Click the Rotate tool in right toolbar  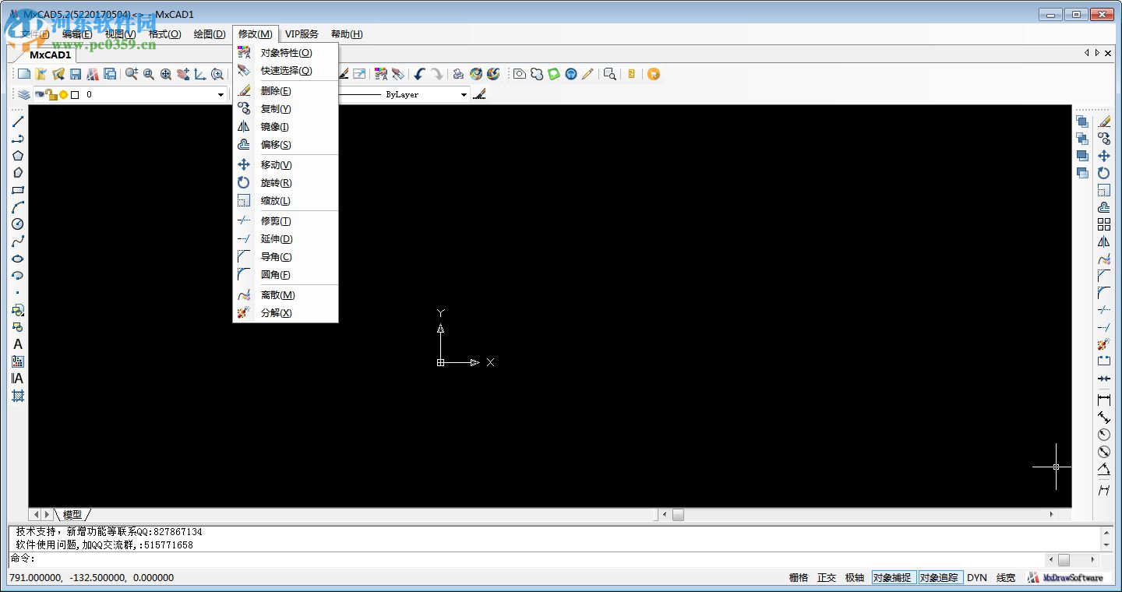(1104, 173)
